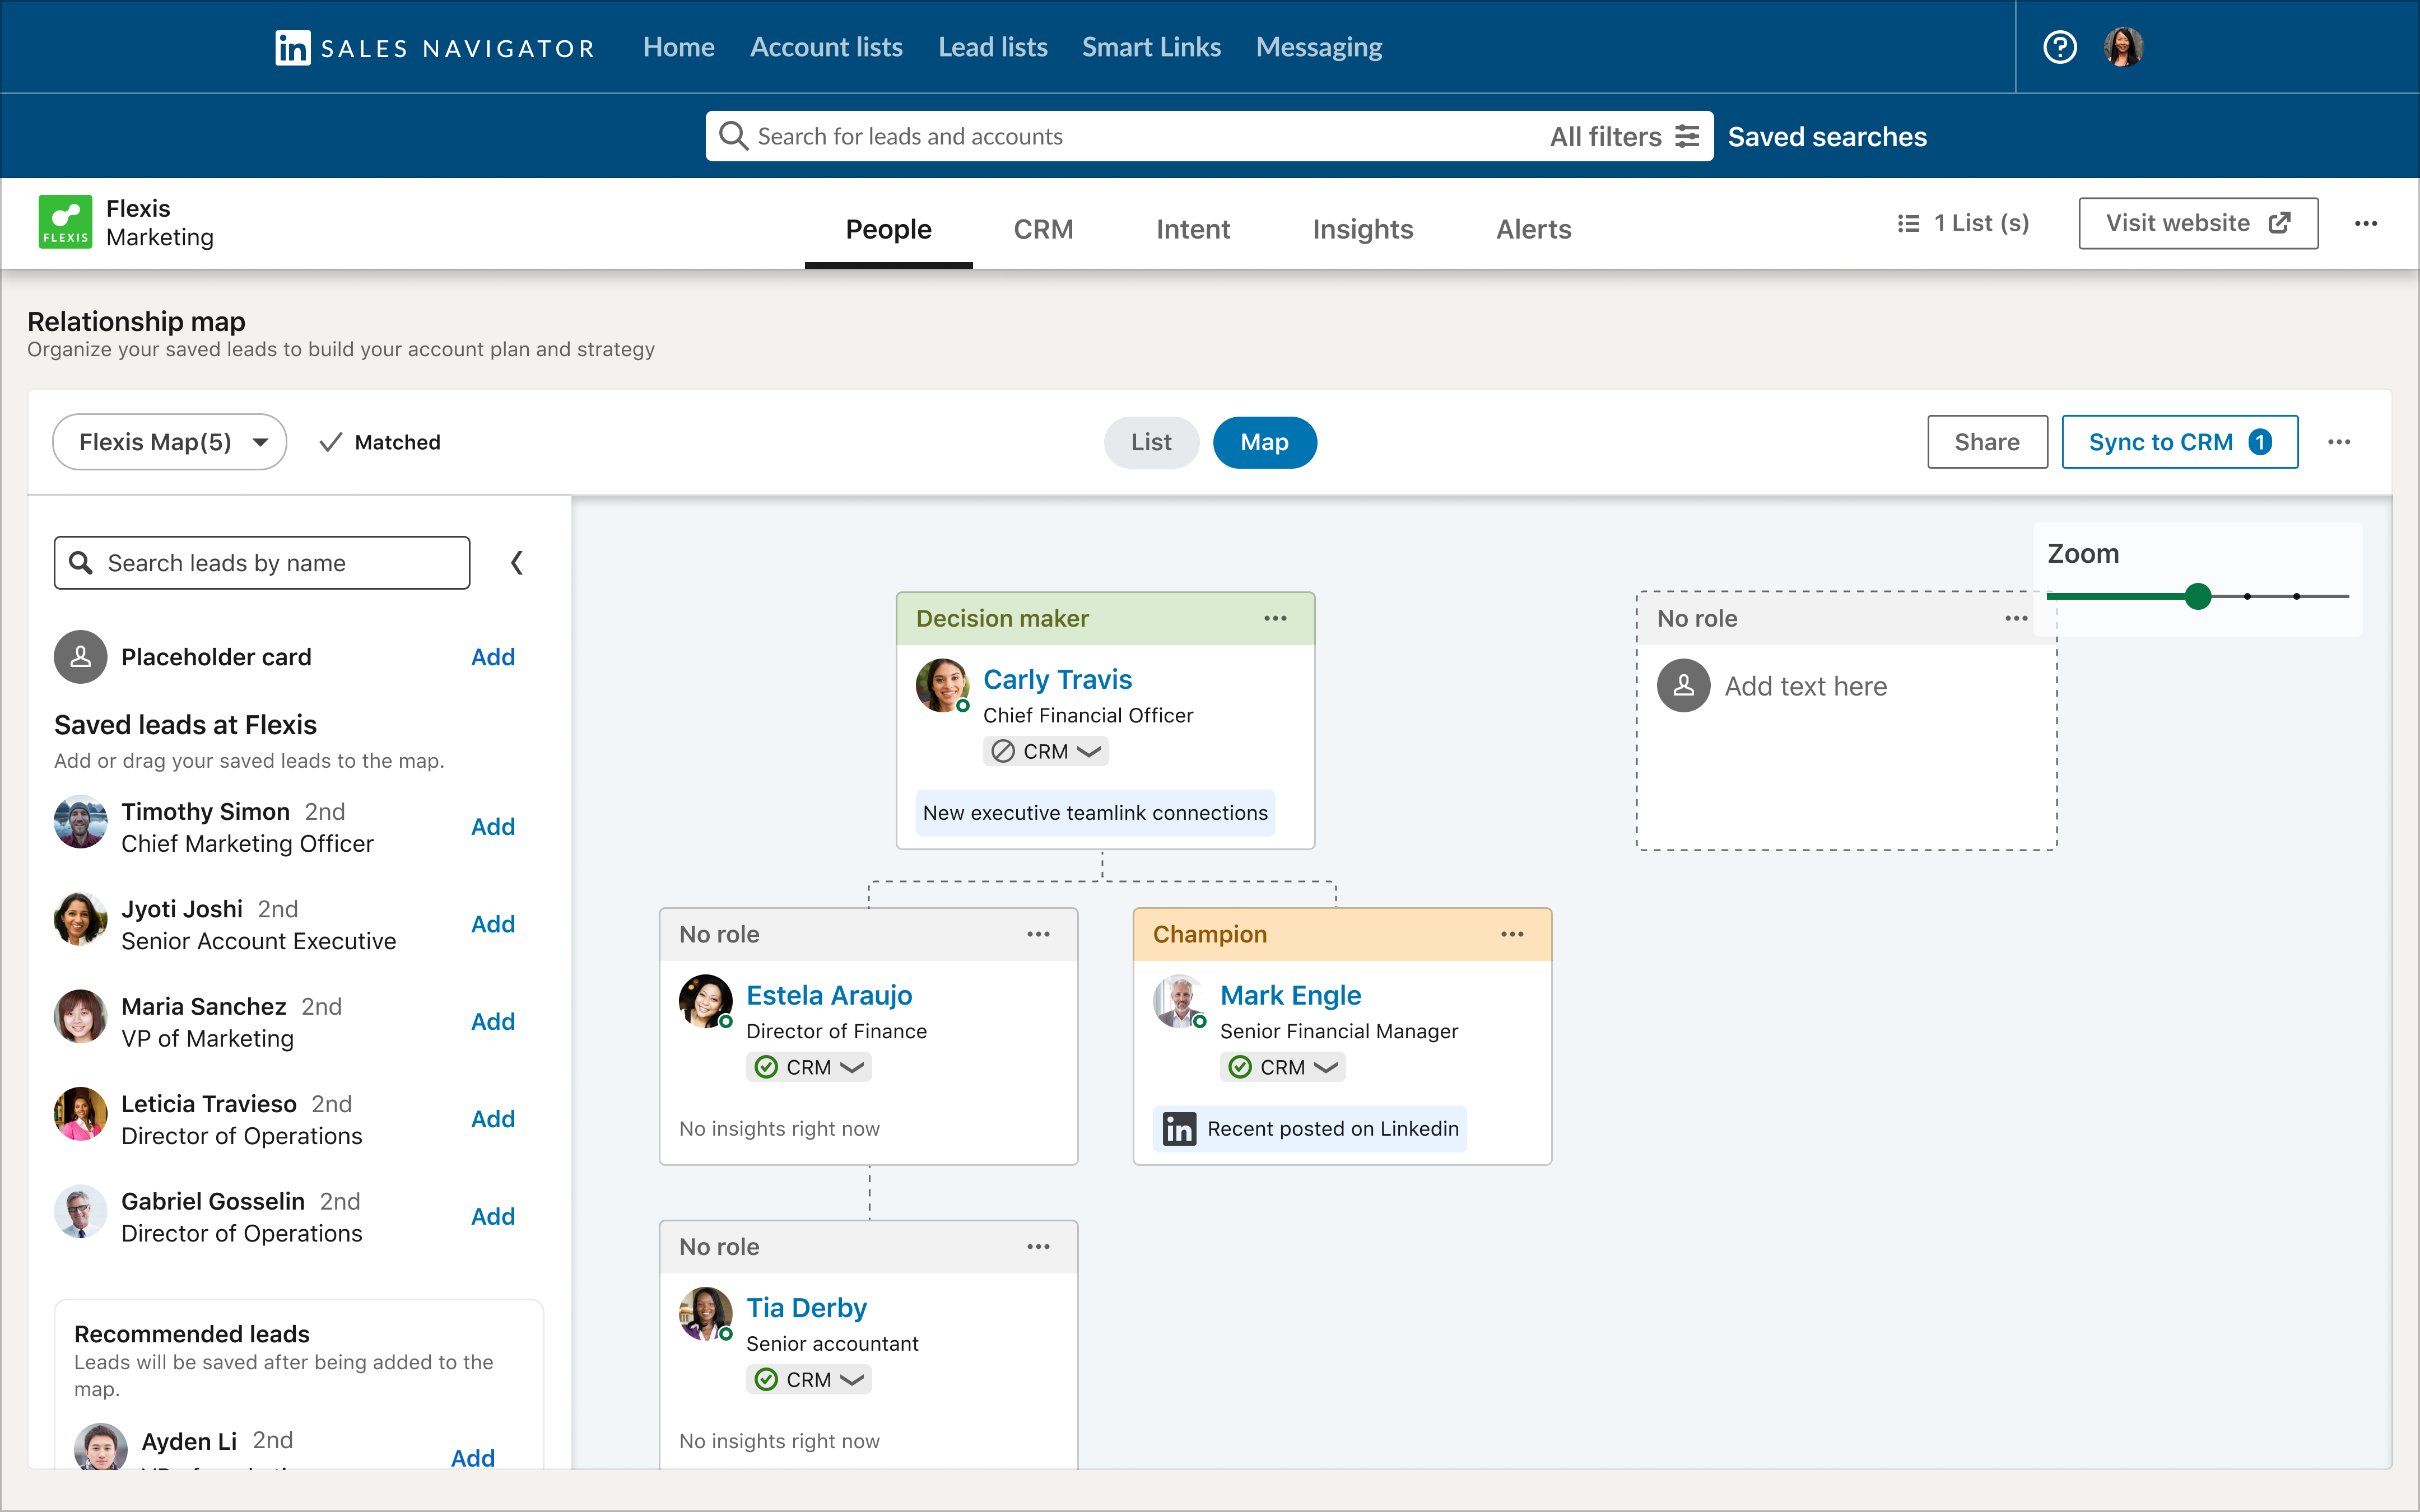Open Tia Derby card options ellipsis
Viewport: 2420px width, 1512px height.
point(1038,1246)
